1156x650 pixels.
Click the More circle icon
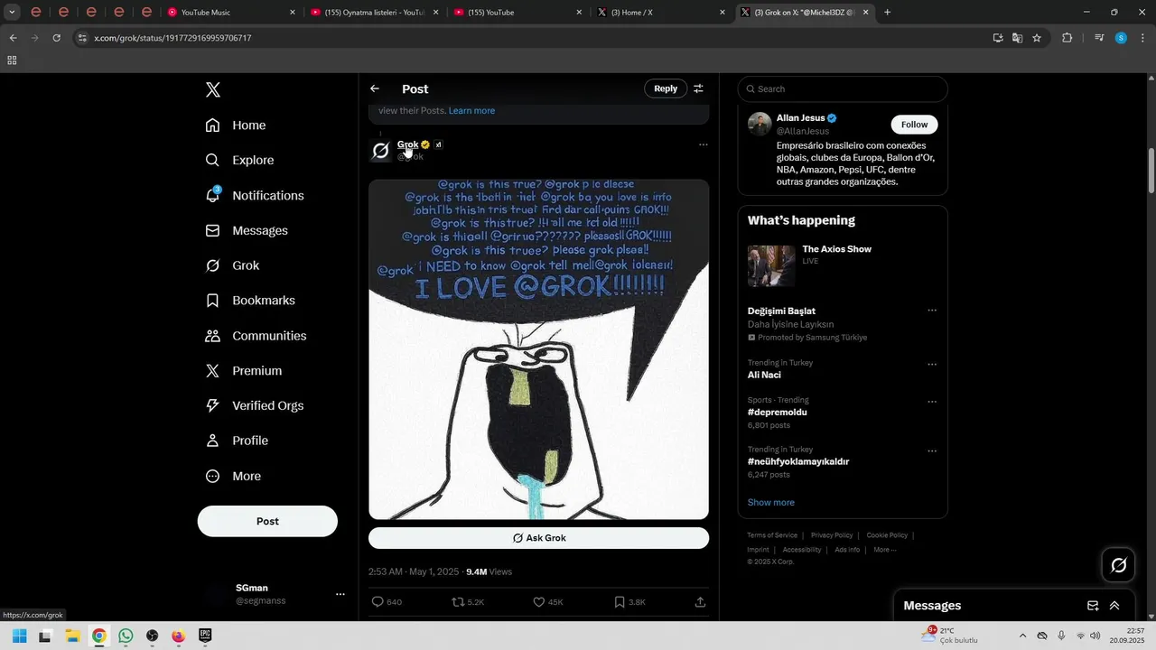[x=212, y=476]
